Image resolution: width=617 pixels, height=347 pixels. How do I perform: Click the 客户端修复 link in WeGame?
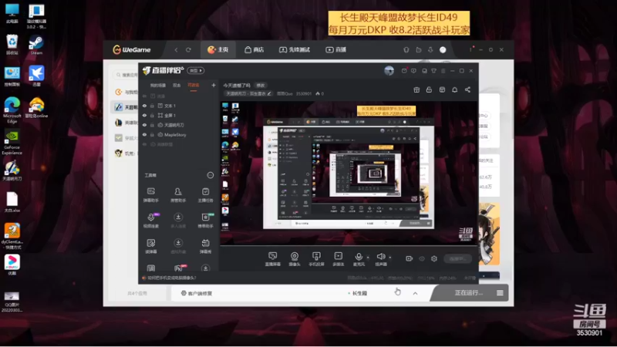click(197, 294)
